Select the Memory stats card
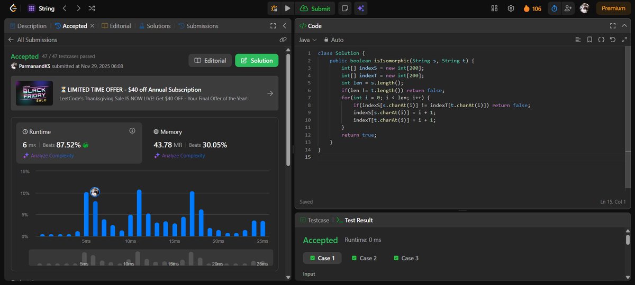 pos(210,142)
